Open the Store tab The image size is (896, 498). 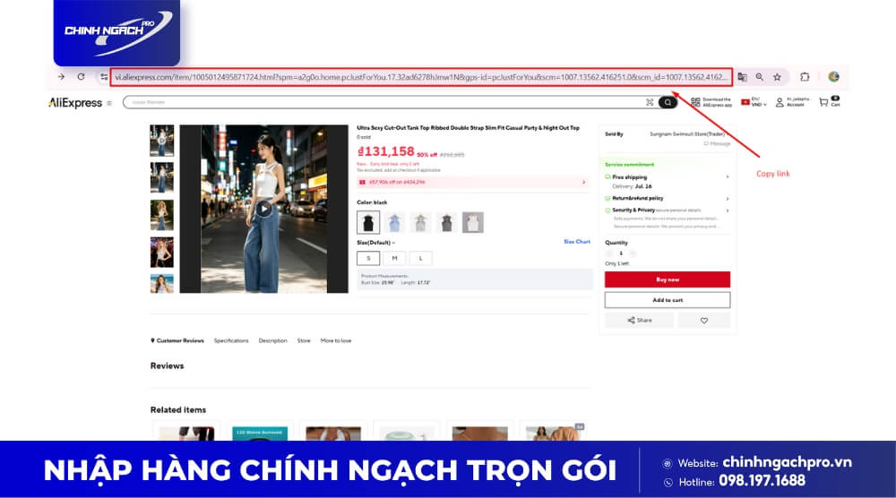304,340
